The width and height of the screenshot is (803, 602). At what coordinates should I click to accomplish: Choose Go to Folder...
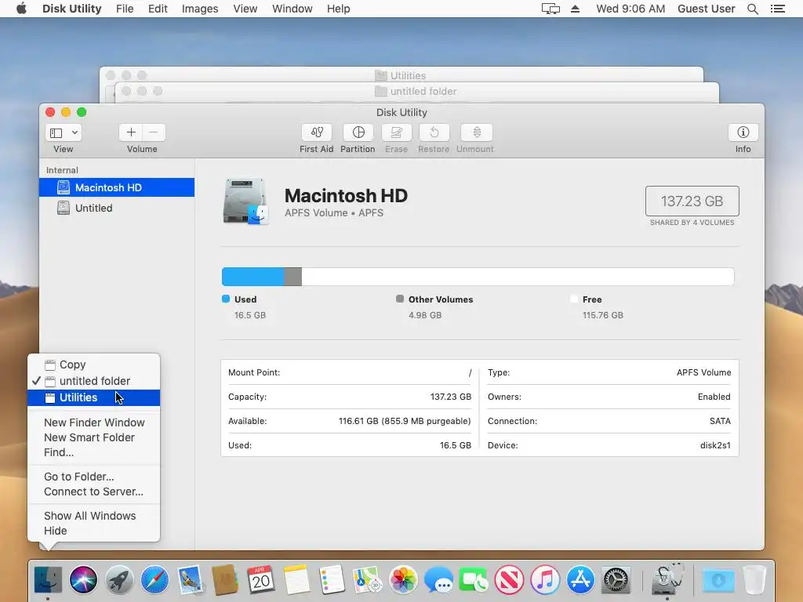point(94,477)
